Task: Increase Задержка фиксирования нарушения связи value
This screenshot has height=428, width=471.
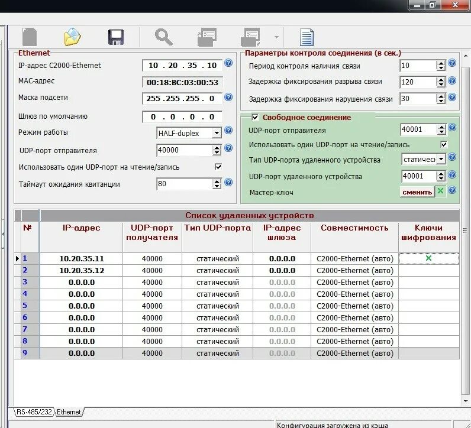Action: 441,96
